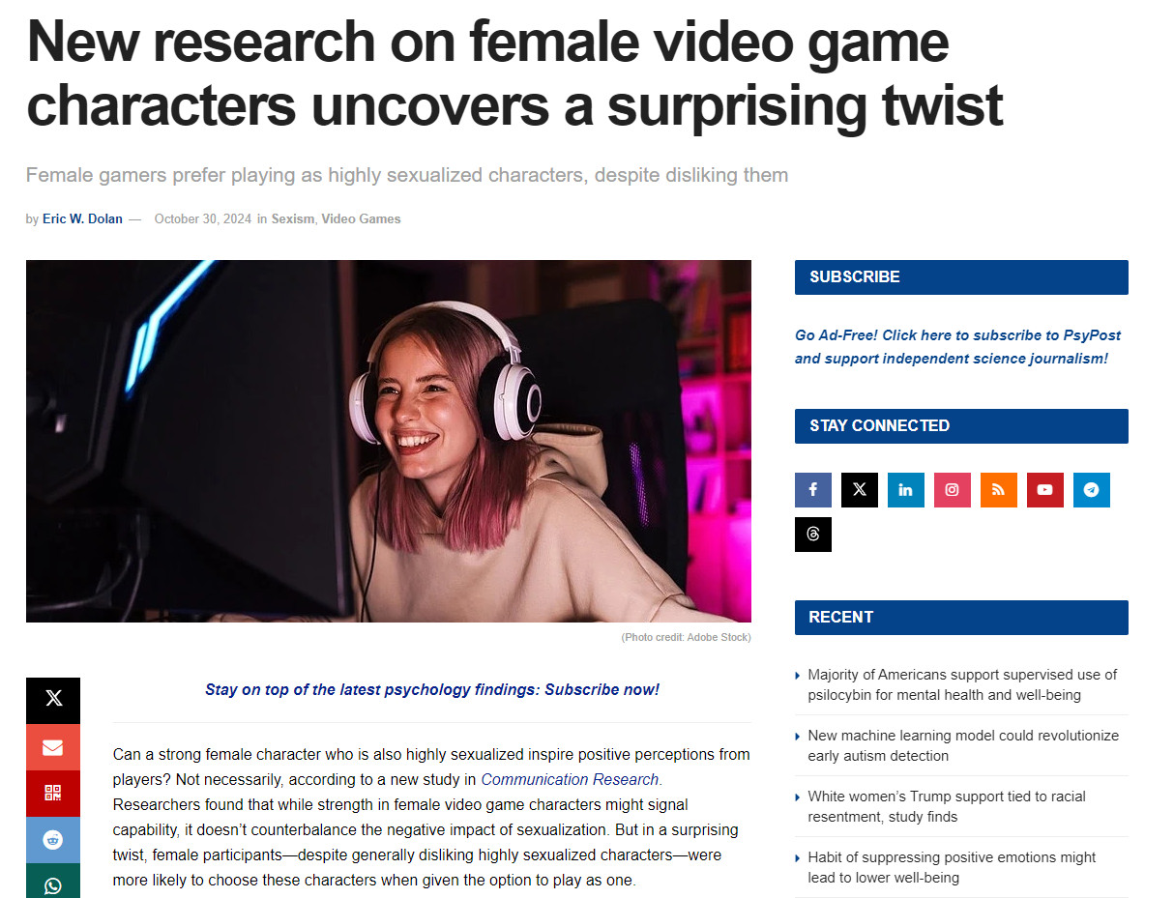Viewport: 1174px width, 898px height.
Task: Share article on X via left sidebar
Action: tap(53, 700)
